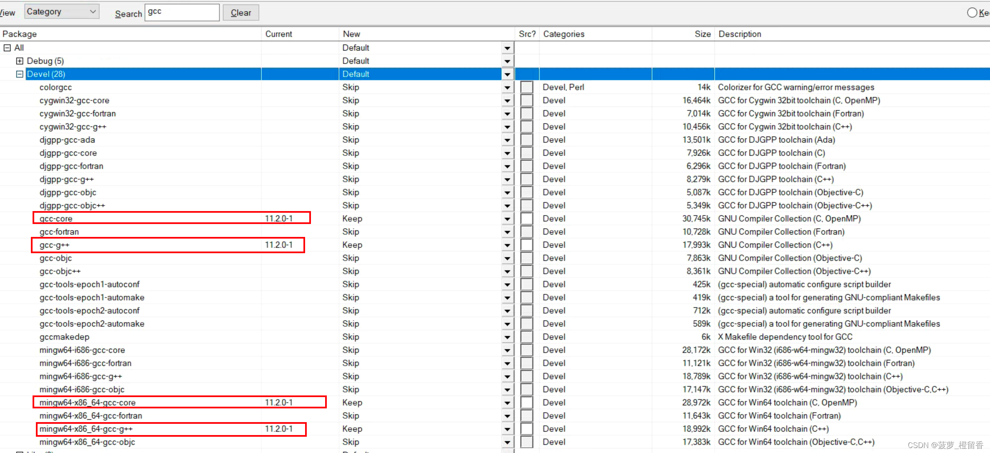
Task: Tick the Src checkbox for gcc-objc
Action: point(527,258)
